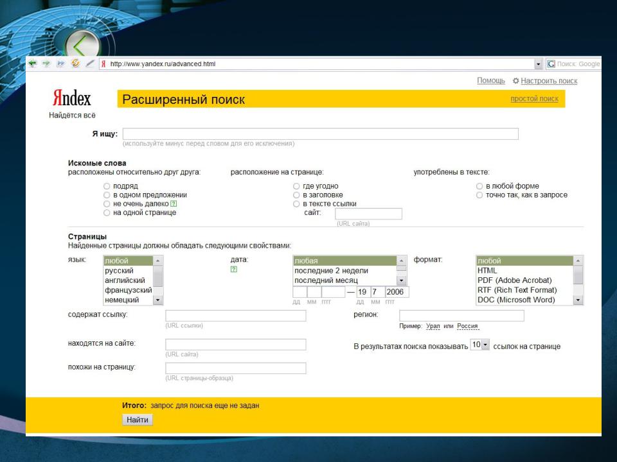Click the Я ищу search query field
The height and width of the screenshot is (462, 617).
[x=320, y=134]
